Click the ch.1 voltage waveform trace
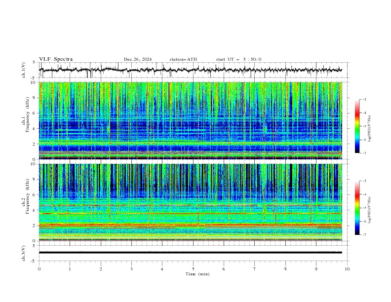The image size is (391, 302). (191, 70)
